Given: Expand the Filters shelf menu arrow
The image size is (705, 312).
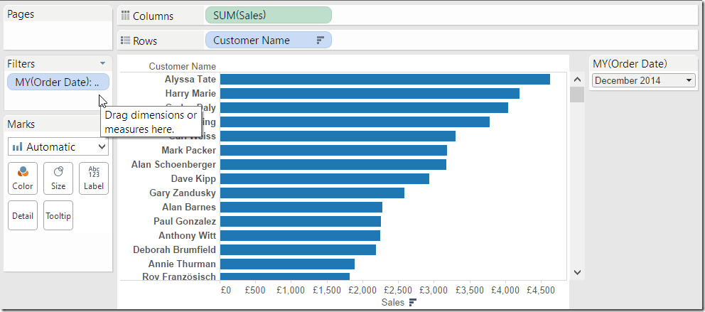Looking at the screenshot, I should tap(103, 63).
